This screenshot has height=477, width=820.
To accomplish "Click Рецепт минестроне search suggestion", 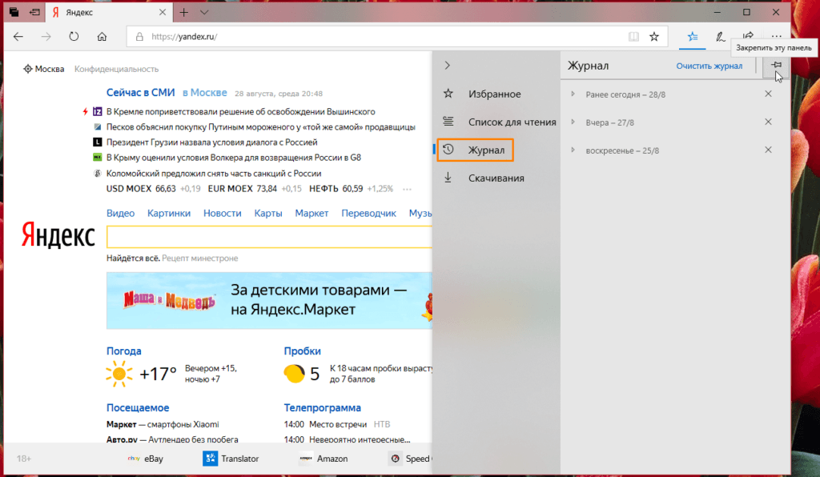I will coord(199,258).
